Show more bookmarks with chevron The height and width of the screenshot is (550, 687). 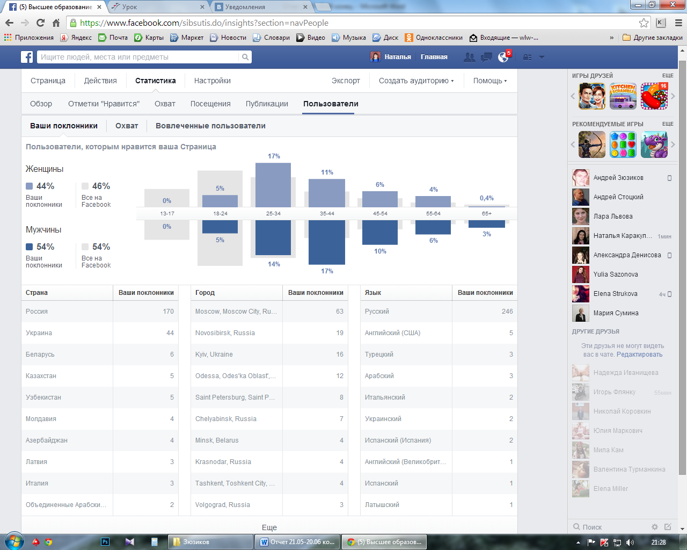pyautogui.click(x=612, y=38)
